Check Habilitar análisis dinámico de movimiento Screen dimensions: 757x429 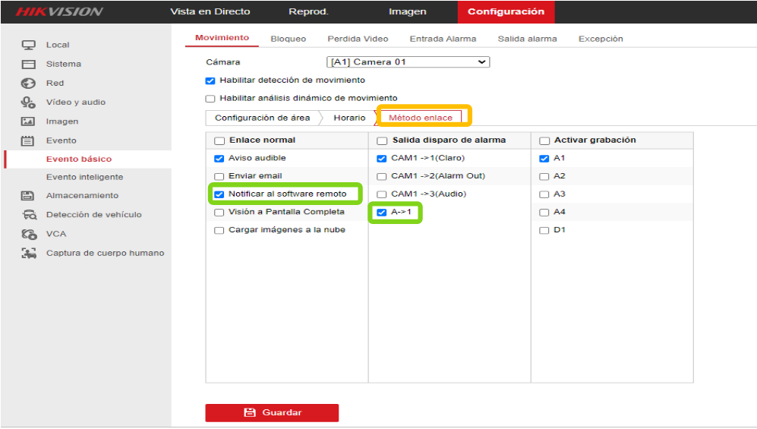coord(210,99)
